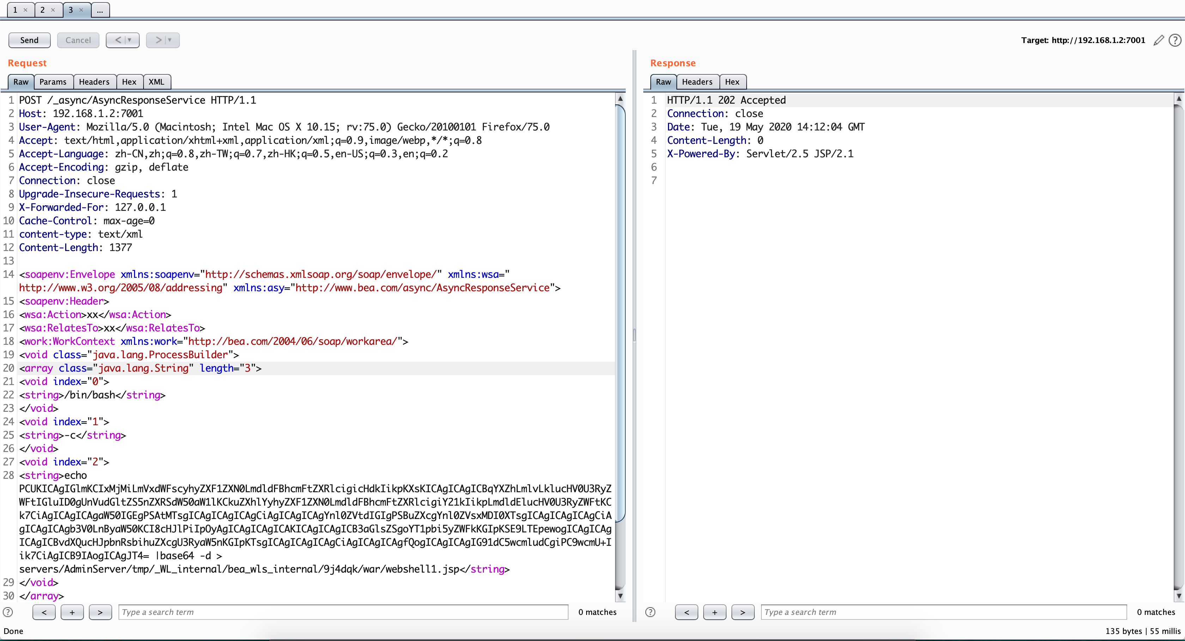Close Repeater tab 2 with its x
The image size is (1185, 641).
[x=53, y=10]
